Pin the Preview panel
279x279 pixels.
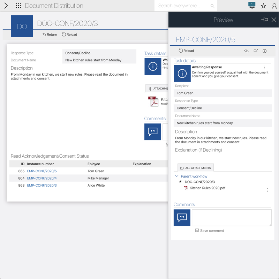pos(264,20)
